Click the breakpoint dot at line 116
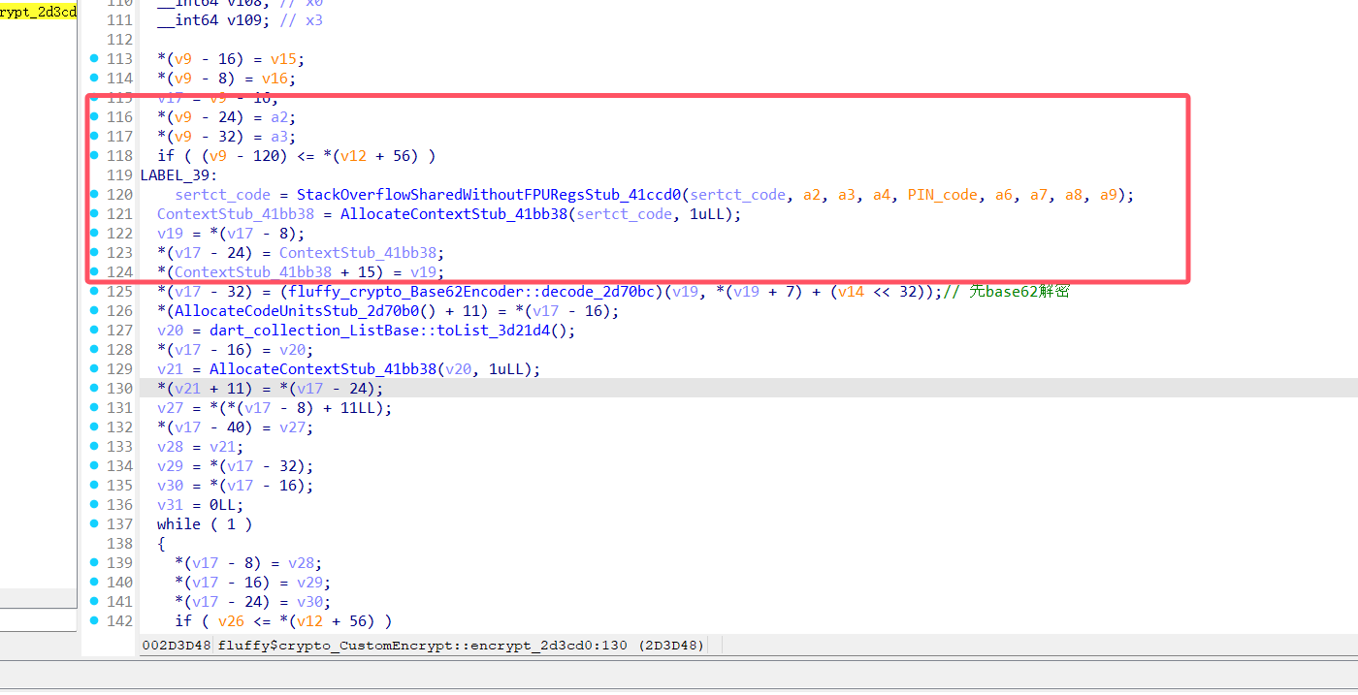Screen dimensions: 1358x695 [x=93, y=117]
